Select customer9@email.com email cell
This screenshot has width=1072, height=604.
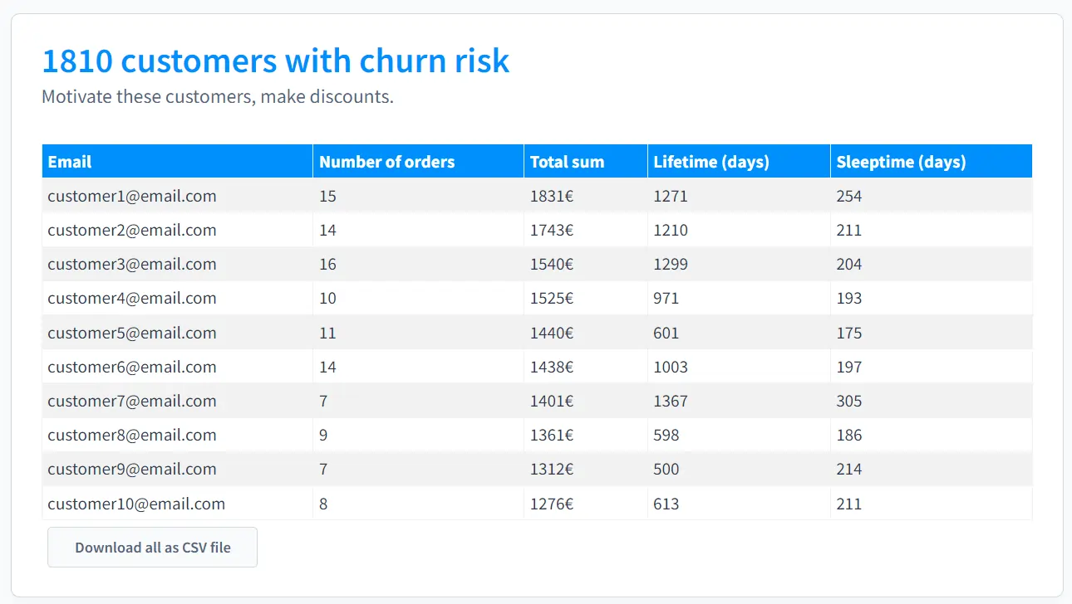[177, 469]
